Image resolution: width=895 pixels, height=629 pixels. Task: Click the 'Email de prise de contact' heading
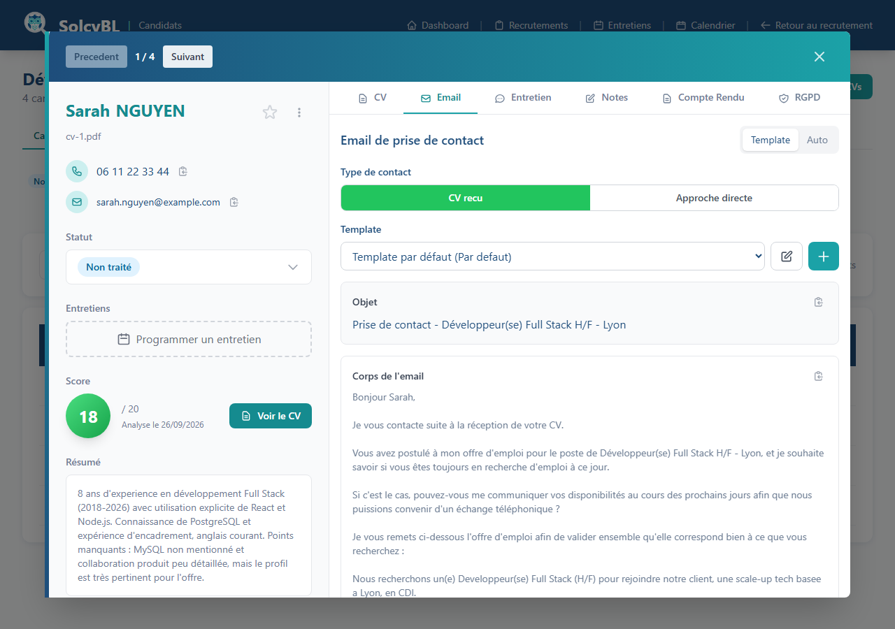coord(412,140)
